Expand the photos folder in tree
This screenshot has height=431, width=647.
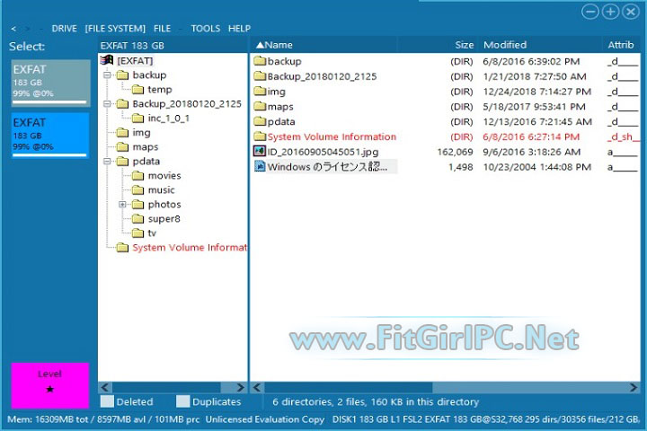point(122,205)
